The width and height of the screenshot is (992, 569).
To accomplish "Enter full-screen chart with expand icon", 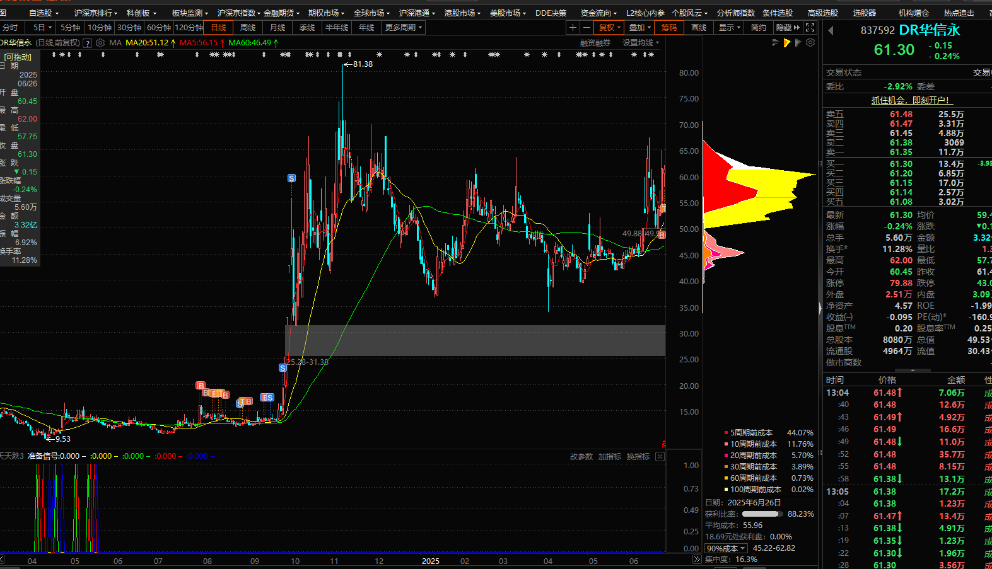I will point(810,27).
